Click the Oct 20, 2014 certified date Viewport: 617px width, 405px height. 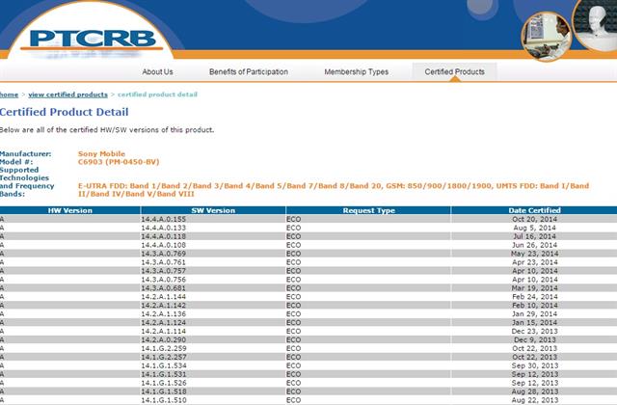(534, 219)
